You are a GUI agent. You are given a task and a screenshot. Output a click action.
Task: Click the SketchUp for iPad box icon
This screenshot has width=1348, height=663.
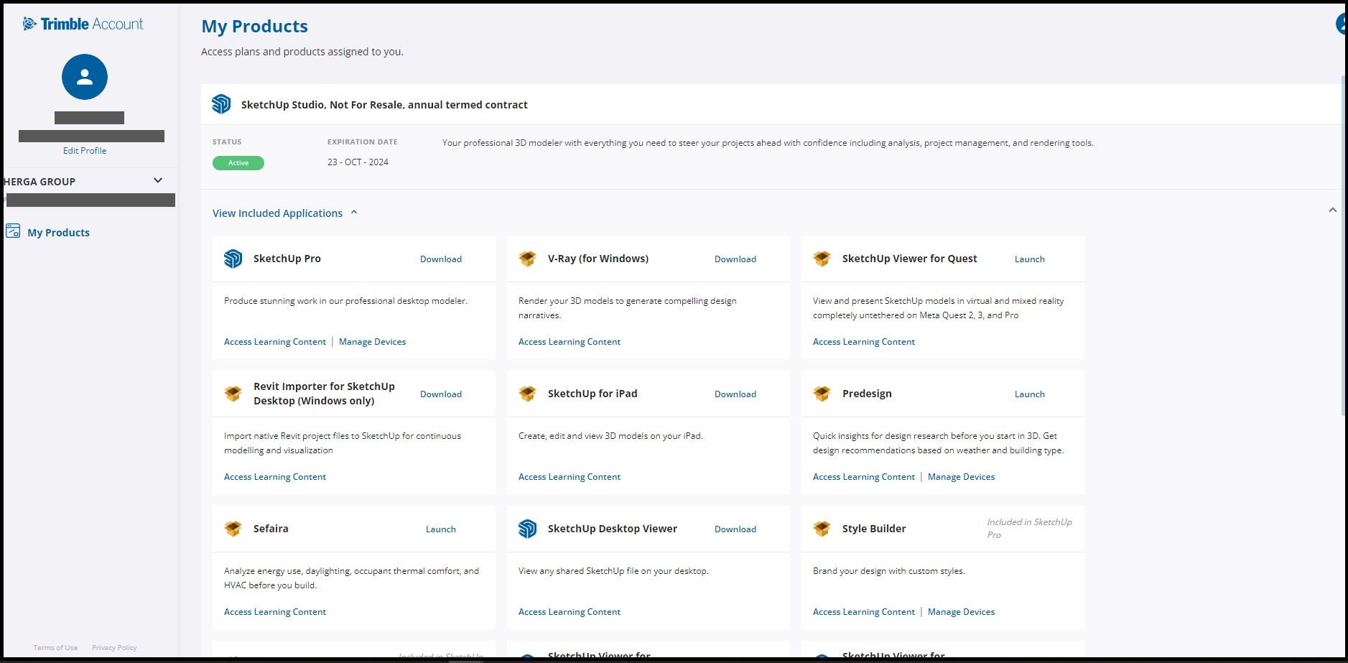[x=527, y=393]
